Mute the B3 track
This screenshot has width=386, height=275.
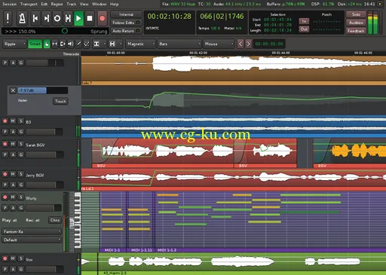click(13, 121)
